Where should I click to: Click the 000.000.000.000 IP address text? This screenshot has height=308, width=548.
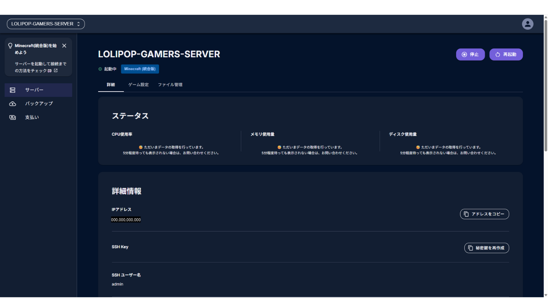coord(126,220)
